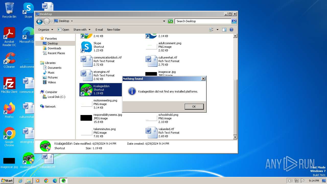The width and height of the screenshot is (327, 184).
Task: Click the Back arrow in Explorer
Action: tap(39, 21)
